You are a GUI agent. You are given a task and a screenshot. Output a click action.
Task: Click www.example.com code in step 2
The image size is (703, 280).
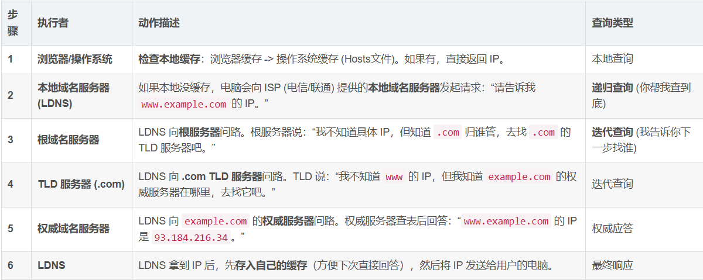pyautogui.click(x=184, y=105)
